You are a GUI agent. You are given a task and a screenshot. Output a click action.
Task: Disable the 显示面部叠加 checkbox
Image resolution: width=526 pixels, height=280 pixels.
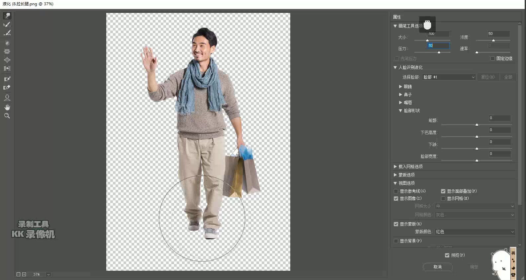coord(443,191)
